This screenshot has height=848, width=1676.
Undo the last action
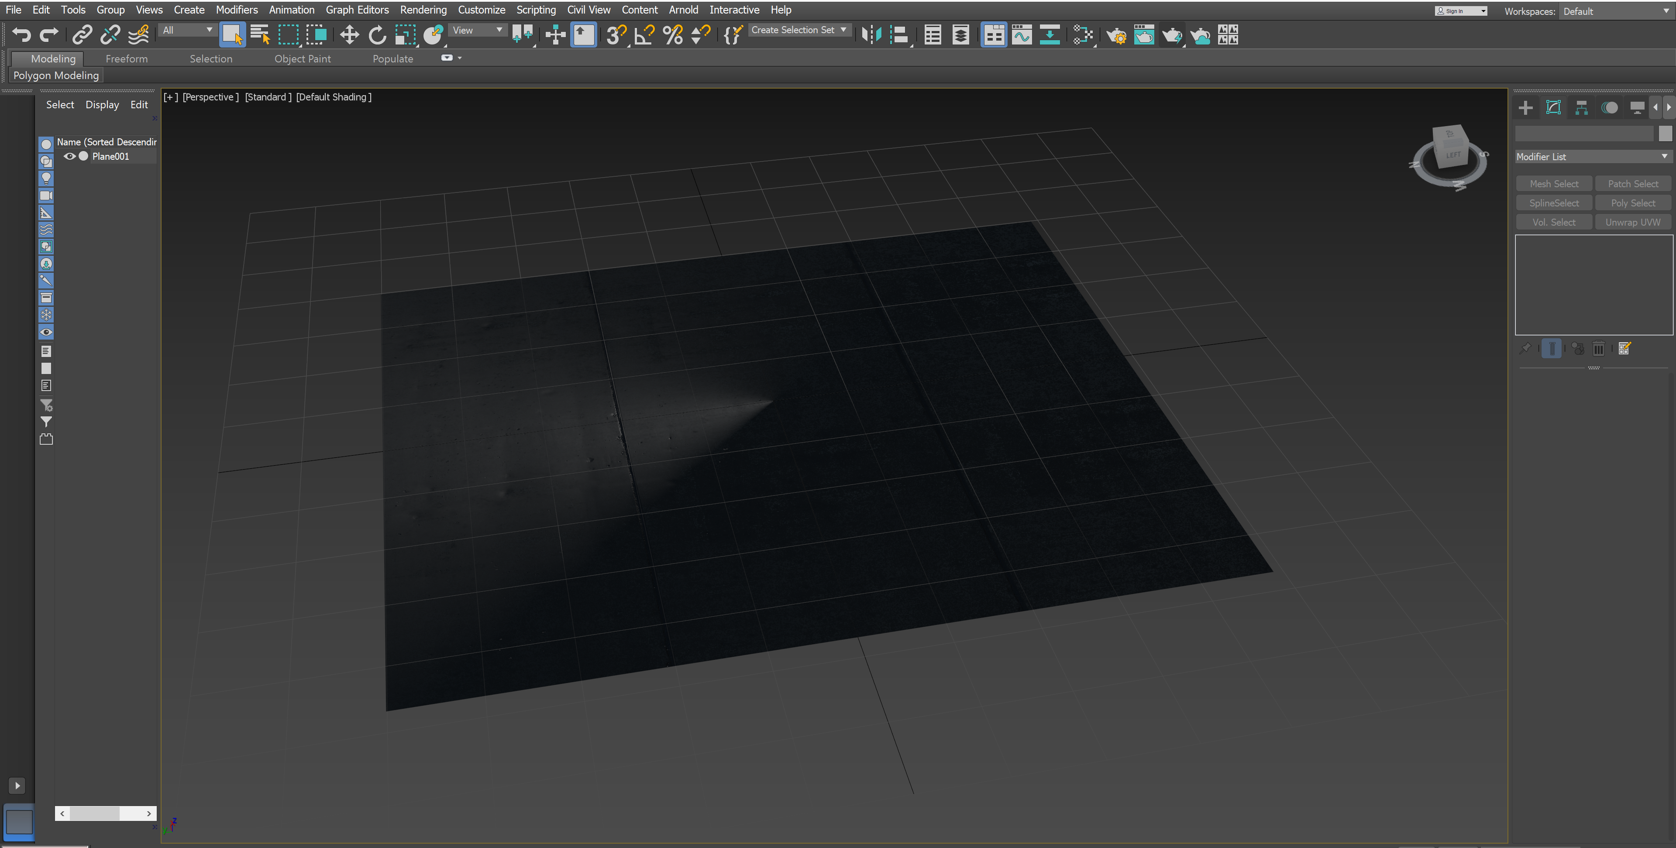[21, 35]
